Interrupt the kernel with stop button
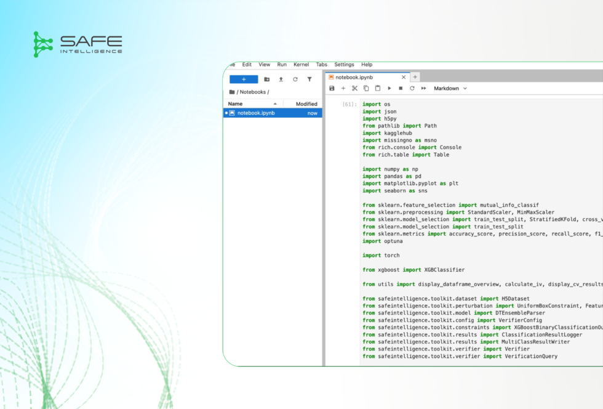603x409 pixels. point(401,89)
